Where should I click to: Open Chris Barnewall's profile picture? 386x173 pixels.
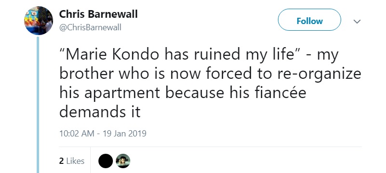(39, 21)
